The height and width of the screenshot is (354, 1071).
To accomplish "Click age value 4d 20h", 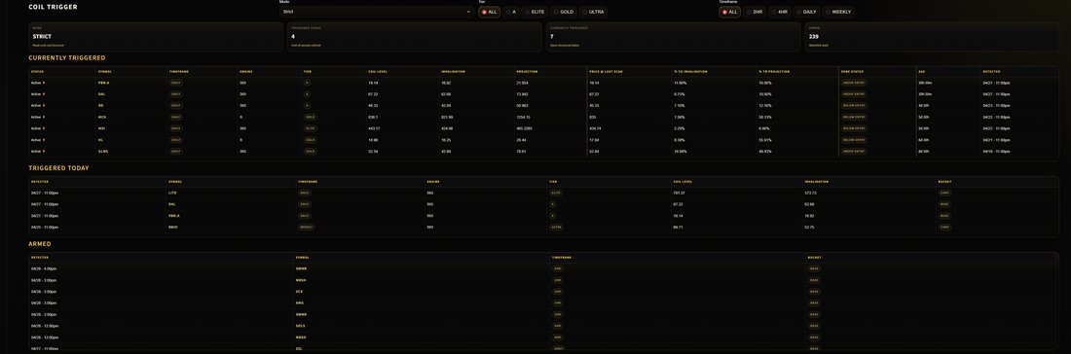I will pyautogui.click(x=923, y=106).
